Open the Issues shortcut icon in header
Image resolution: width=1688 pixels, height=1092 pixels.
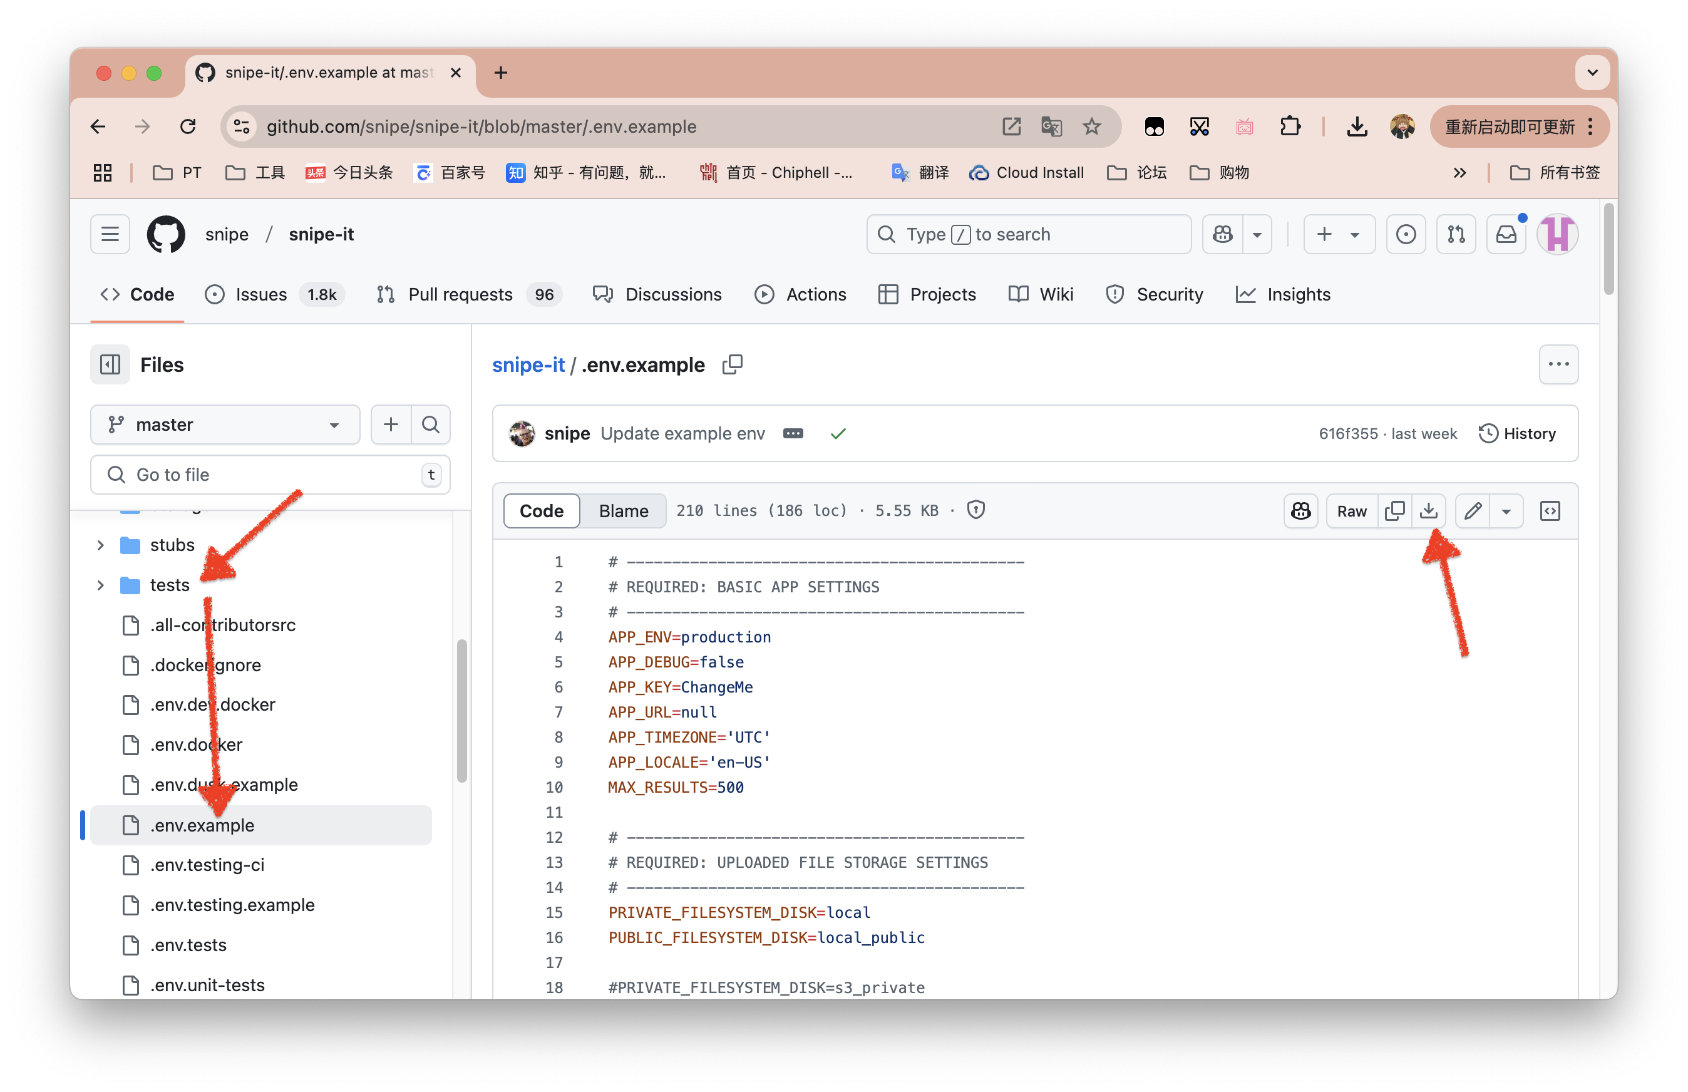point(1405,234)
